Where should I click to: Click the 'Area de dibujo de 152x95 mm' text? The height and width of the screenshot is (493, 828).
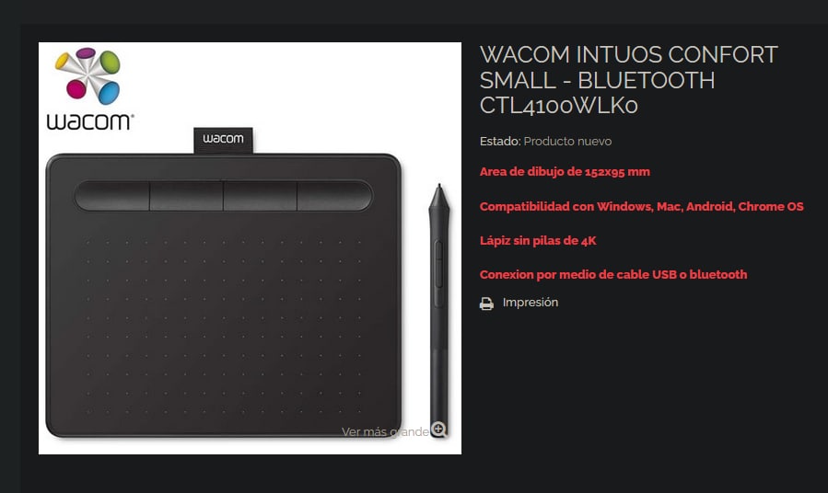click(565, 172)
